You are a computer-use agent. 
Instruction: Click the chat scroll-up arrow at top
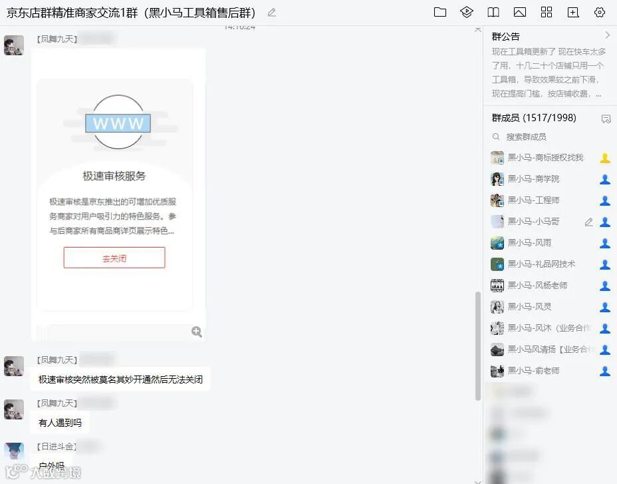(477, 29)
